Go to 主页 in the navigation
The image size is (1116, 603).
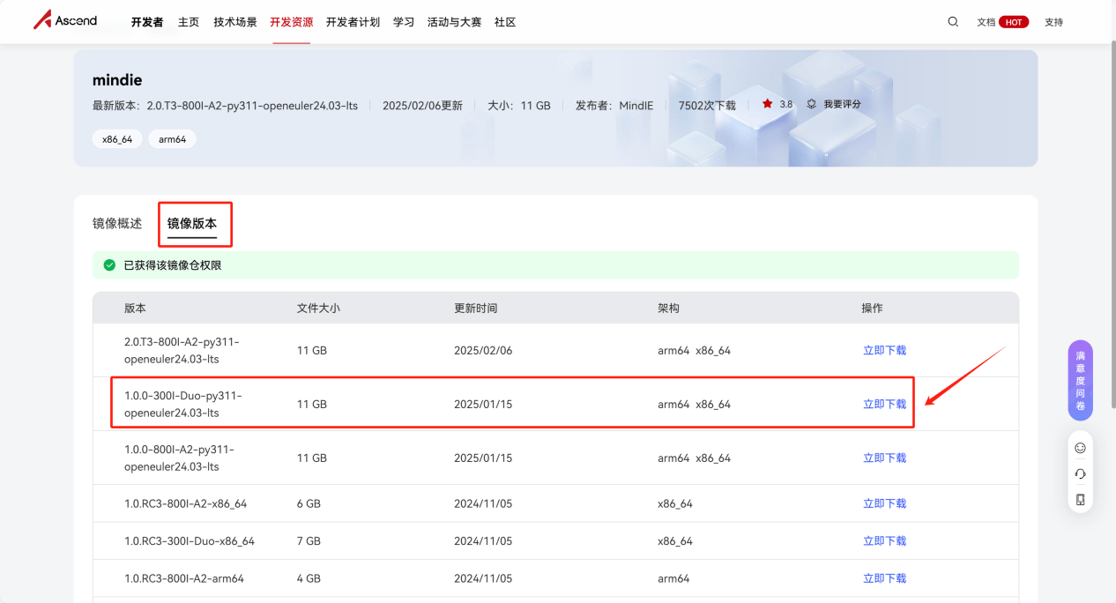coord(189,22)
